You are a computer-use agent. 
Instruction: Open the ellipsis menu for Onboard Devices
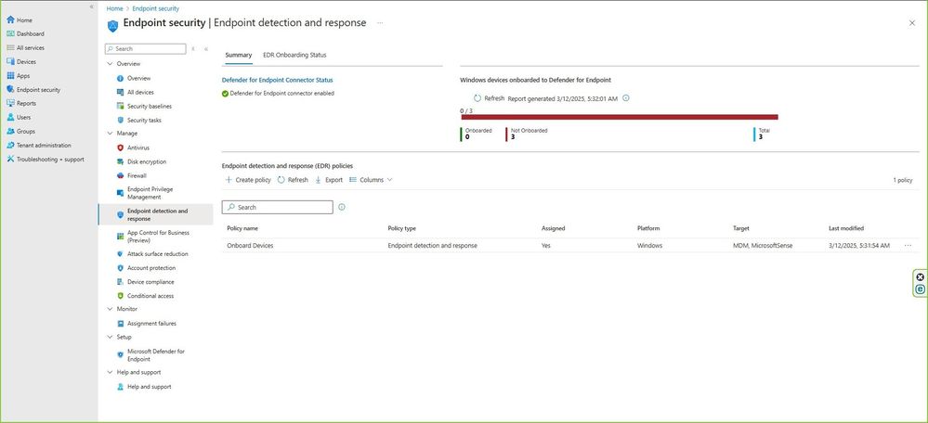908,245
